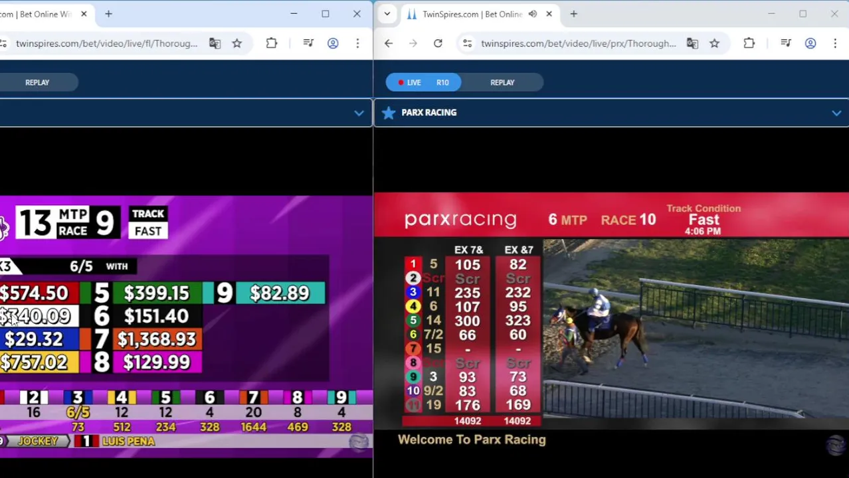Maximize the left browser window

(326, 14)
